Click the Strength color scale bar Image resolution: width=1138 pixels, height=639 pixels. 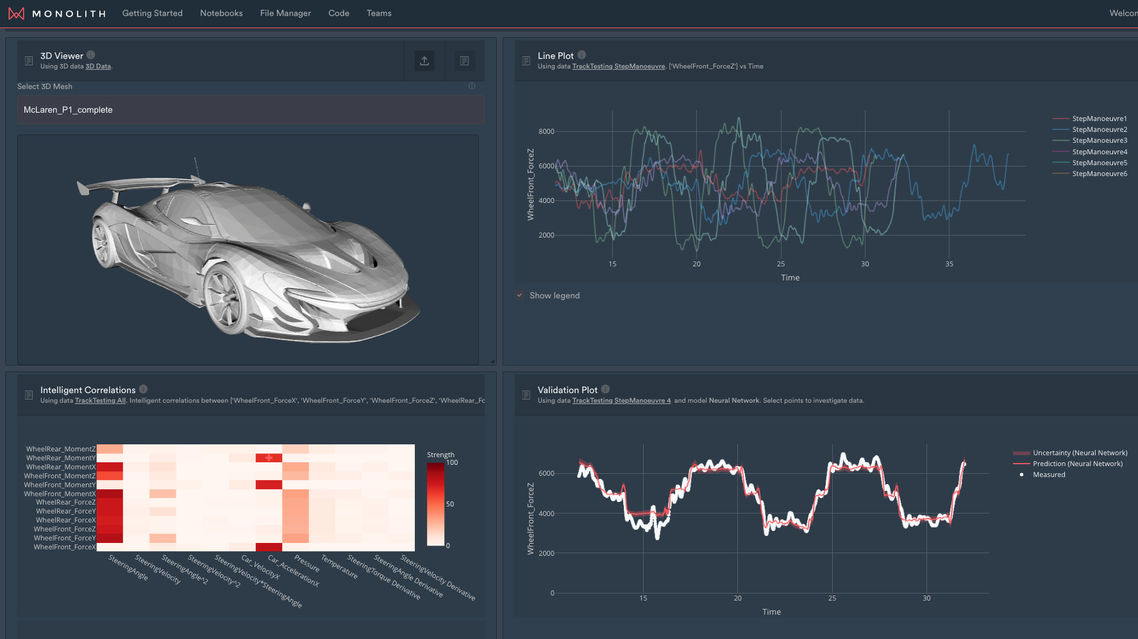435,504
